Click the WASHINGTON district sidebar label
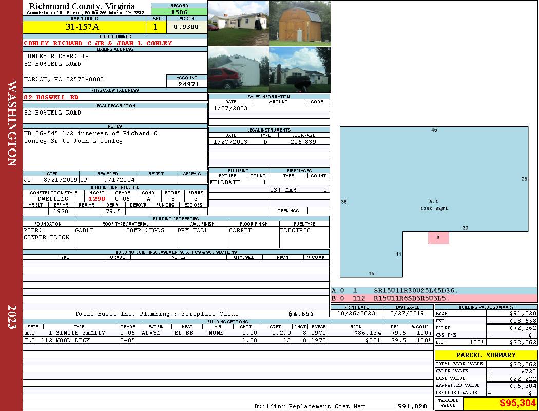 pos(12,123)
